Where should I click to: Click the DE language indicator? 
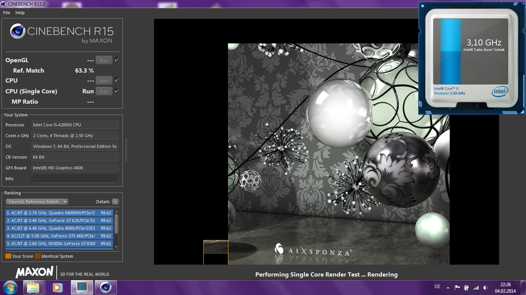(437, 287)
